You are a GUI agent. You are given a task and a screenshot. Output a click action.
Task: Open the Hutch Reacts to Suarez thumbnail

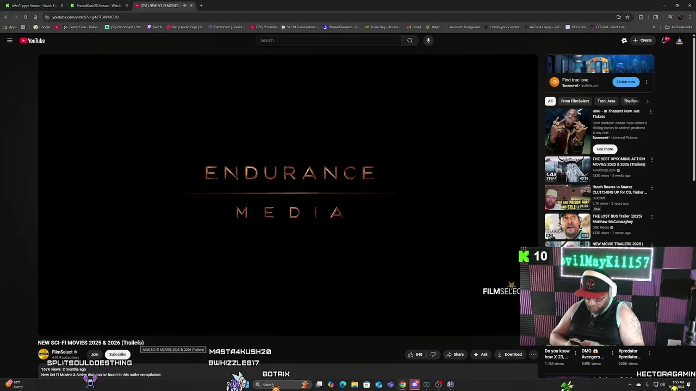coord(567,197)
